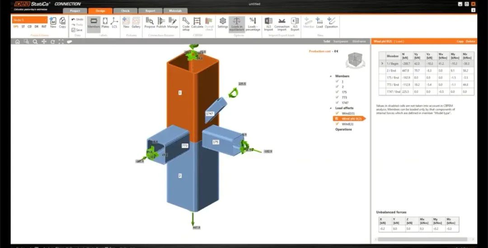The image size is (488, 248).
Task: Run the Calculate CBFEM analysis
Action: pyautogui.click(x=197, y=22)
